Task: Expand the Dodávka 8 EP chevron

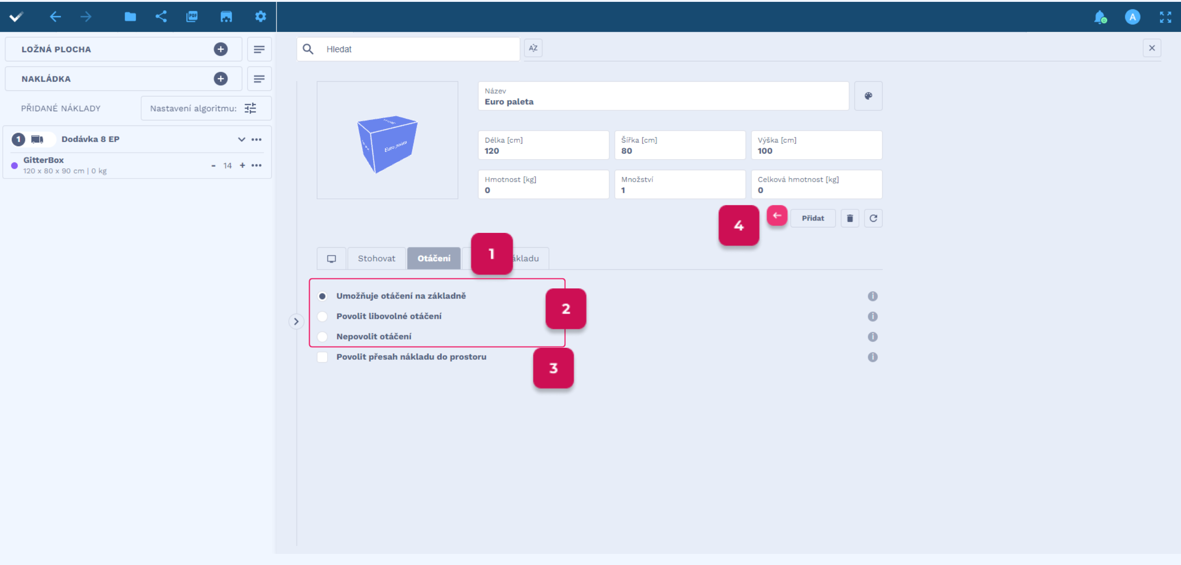Action: tap(241, 139)
